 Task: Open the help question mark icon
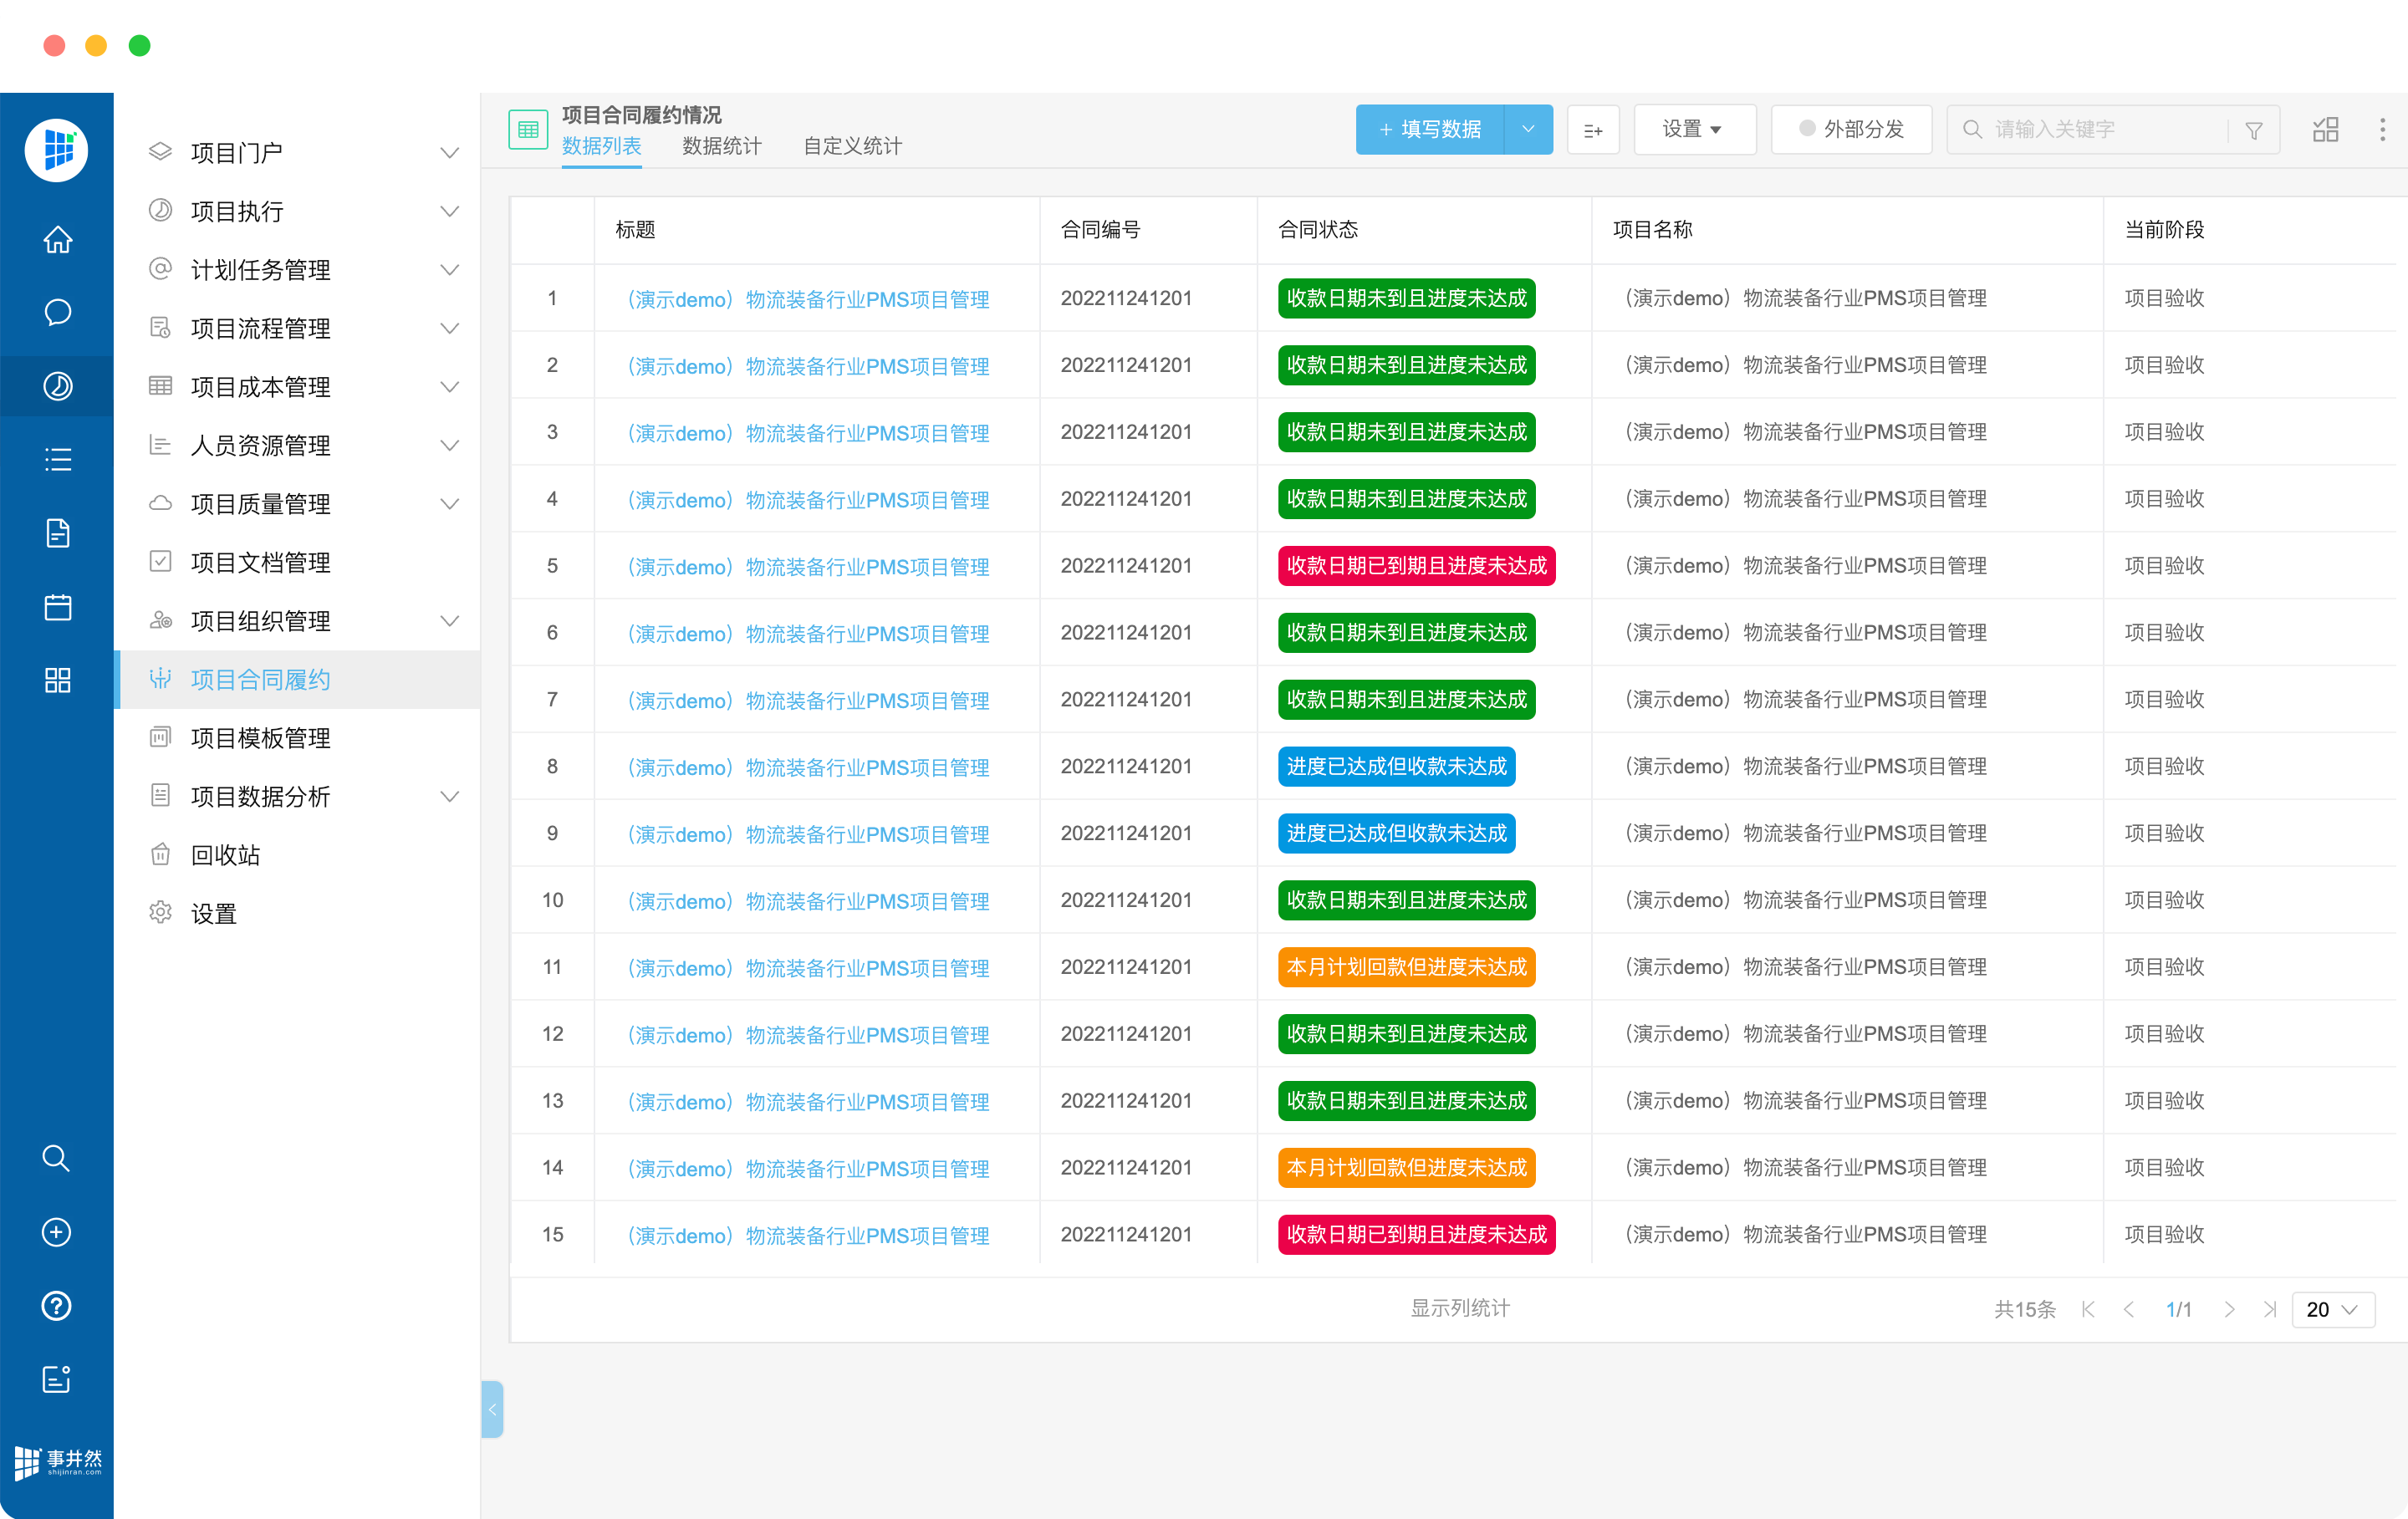coord(56,1305)
